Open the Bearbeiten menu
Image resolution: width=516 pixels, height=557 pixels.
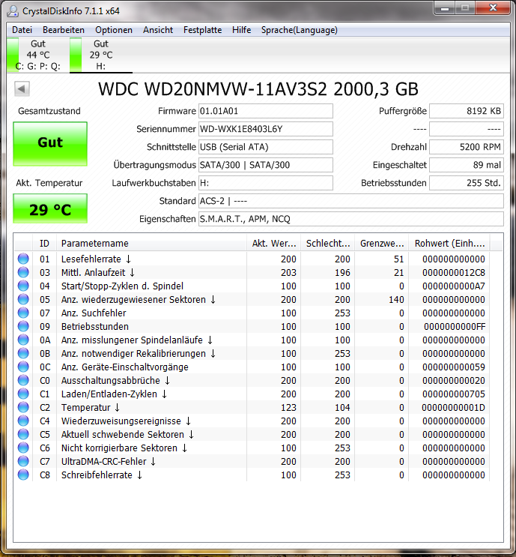[x=64, y=30]
